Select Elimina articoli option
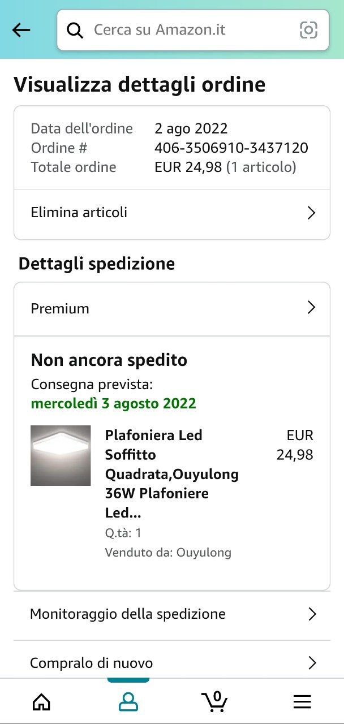This screenshot has height=724, width=344. click(79, 213)
